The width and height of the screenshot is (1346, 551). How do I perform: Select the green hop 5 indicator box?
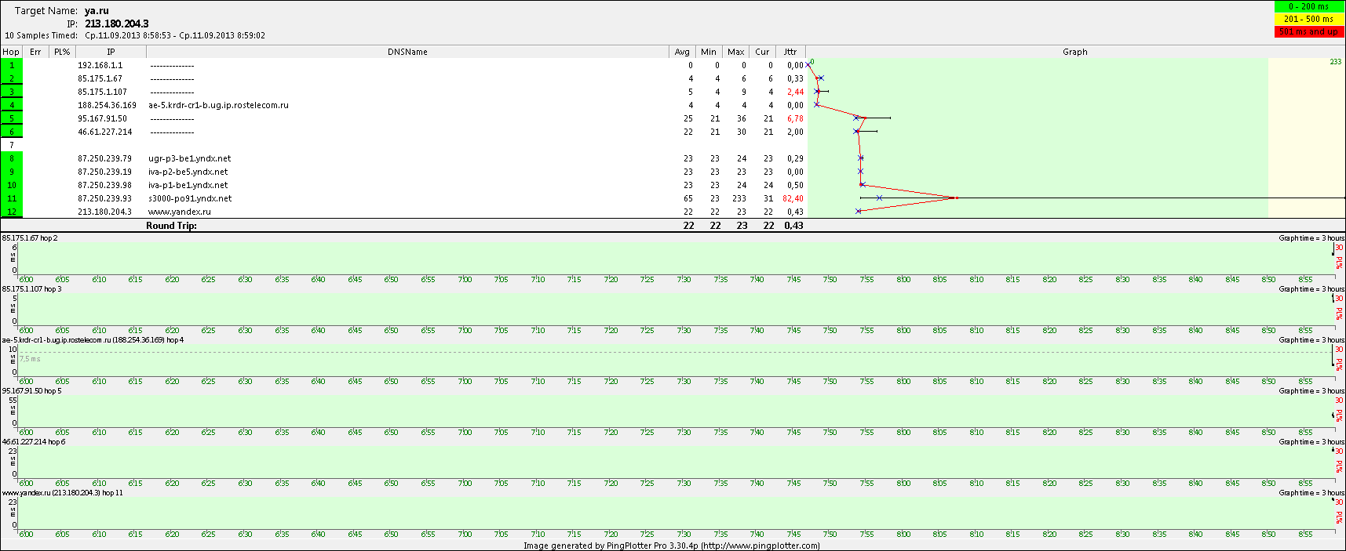pos(12,118)
